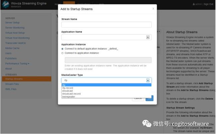This screenshot has width=216, height=134.
Task: Close the Add to Startup Streams dialog
Action: point(153,9)
